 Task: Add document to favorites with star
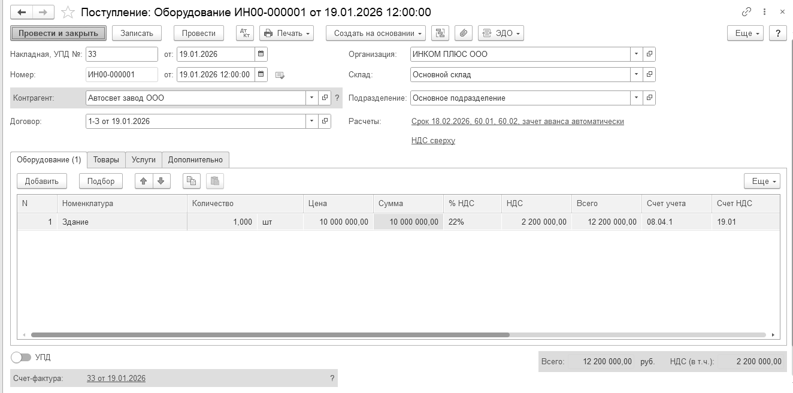[68, 12]
